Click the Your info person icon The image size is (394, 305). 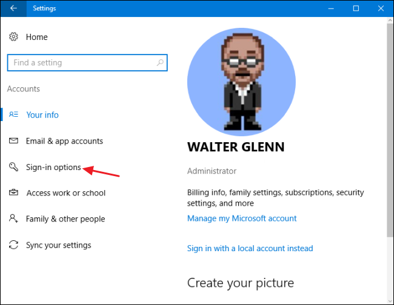(x=13, y=115)
